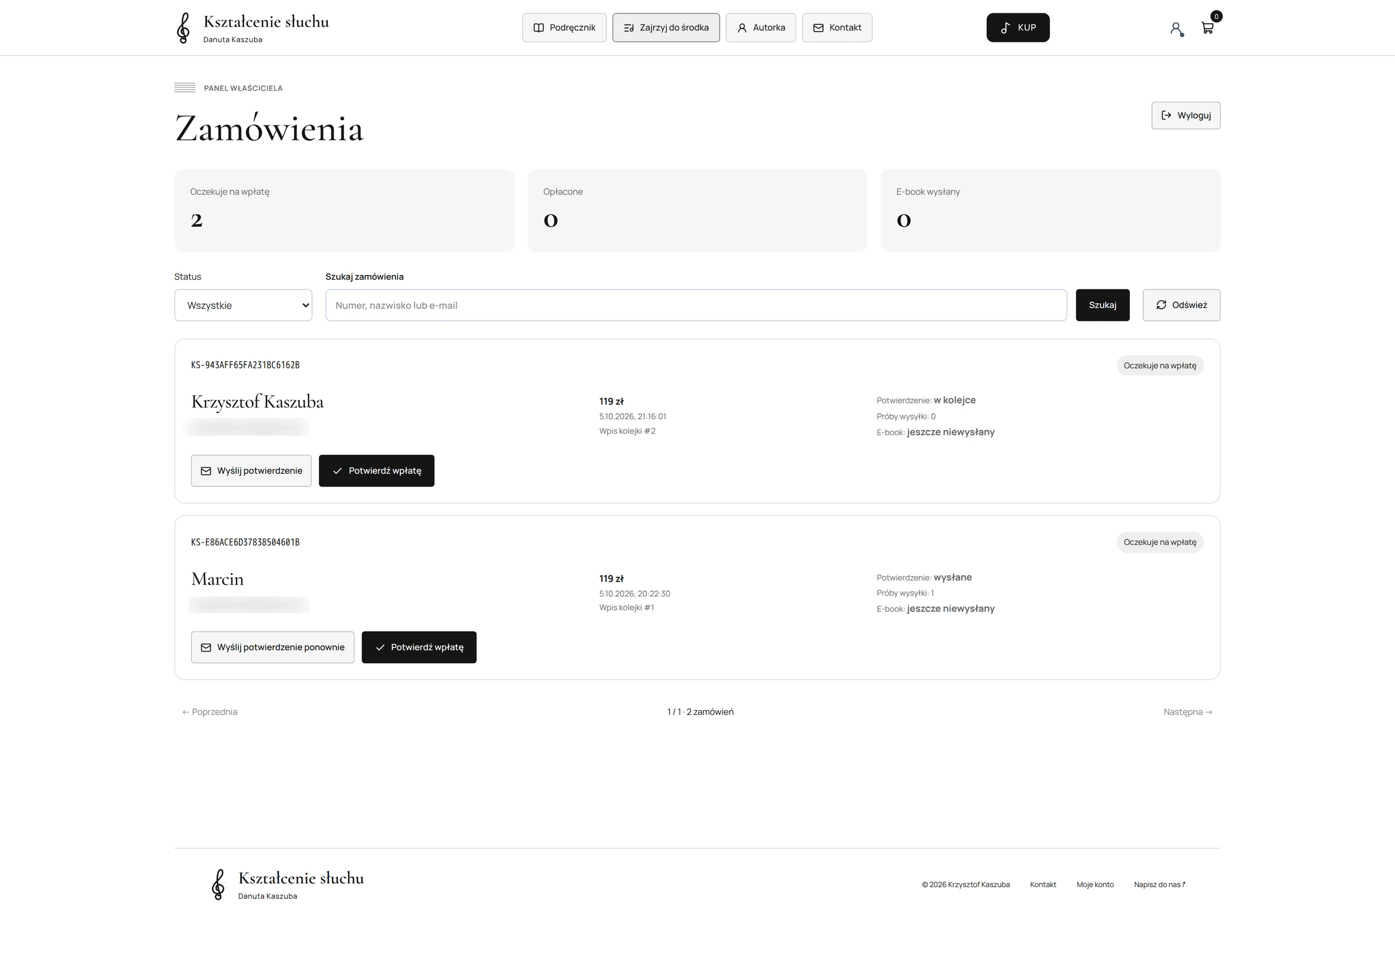Open the Podręcznik menu item
Viewport: 1395px width, 959px height.
[x=564, y=28]
